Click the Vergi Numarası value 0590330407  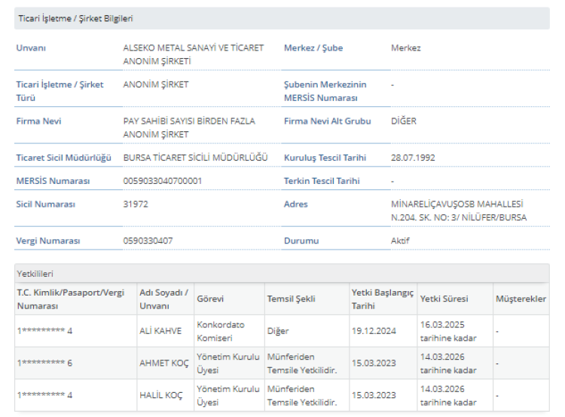(148, 241)
